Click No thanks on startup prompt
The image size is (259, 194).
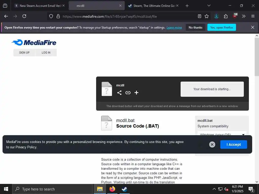(196, 27)
